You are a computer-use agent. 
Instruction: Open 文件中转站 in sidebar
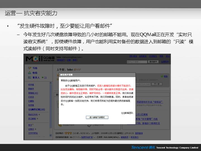click(x=33, y=133)
